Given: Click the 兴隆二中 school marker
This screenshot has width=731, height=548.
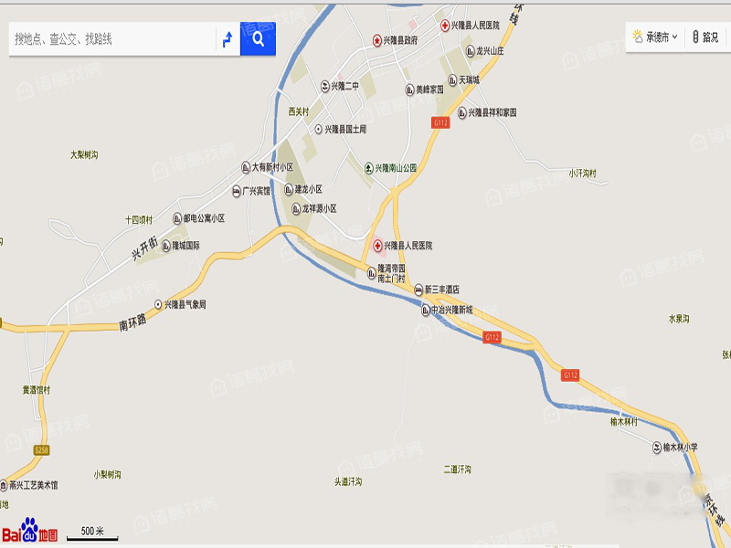Looking at the screenshot, I should [x=325, y=86].
